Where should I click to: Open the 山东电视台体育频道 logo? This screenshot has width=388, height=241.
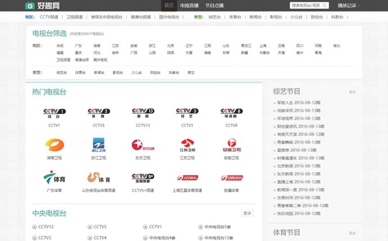(98, 178)
